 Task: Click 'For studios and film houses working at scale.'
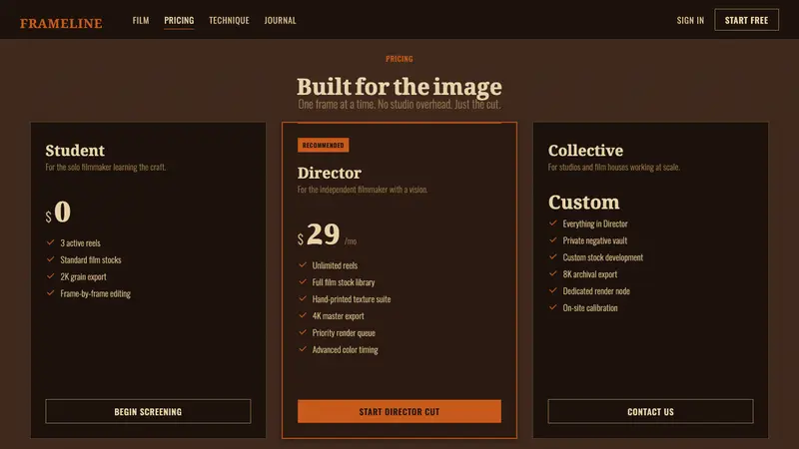point(614,167)
